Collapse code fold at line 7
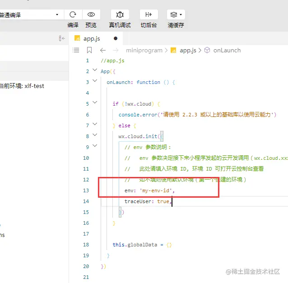The height and width of the screenshot is (283, 288). click(x=95, y=124)
